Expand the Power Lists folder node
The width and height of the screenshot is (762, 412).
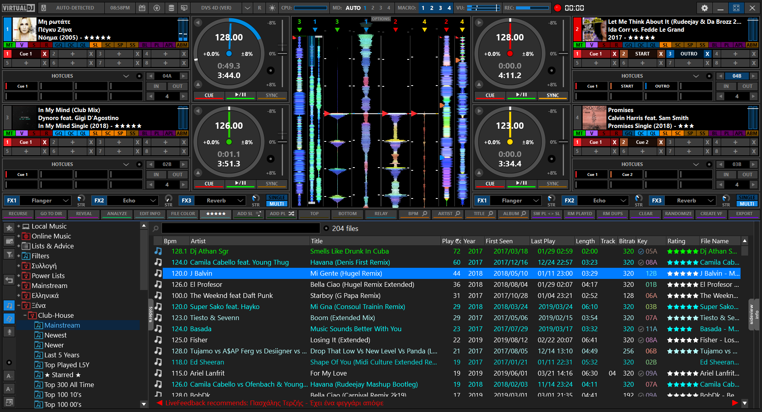tap(19, 276)
